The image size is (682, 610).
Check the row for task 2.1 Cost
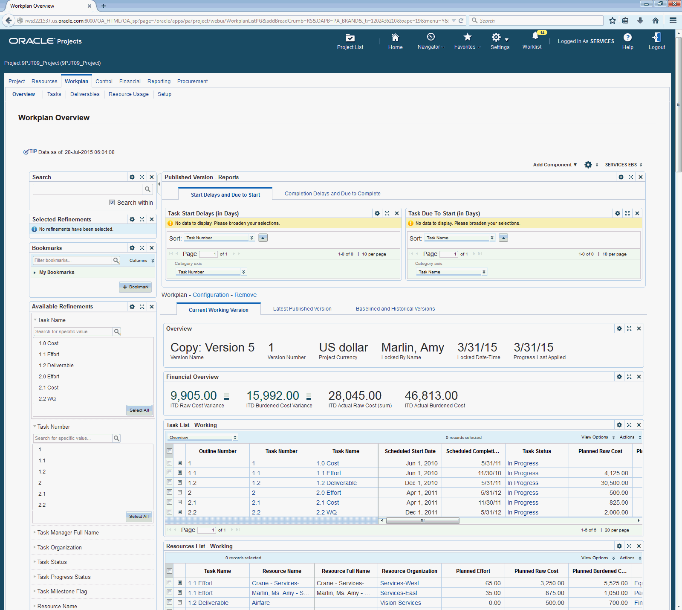pos(170,502)
